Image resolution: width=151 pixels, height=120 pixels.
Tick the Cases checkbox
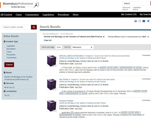[5, 52]
